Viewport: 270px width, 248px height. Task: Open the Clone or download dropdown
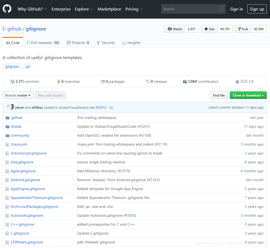tap(248, 95)
